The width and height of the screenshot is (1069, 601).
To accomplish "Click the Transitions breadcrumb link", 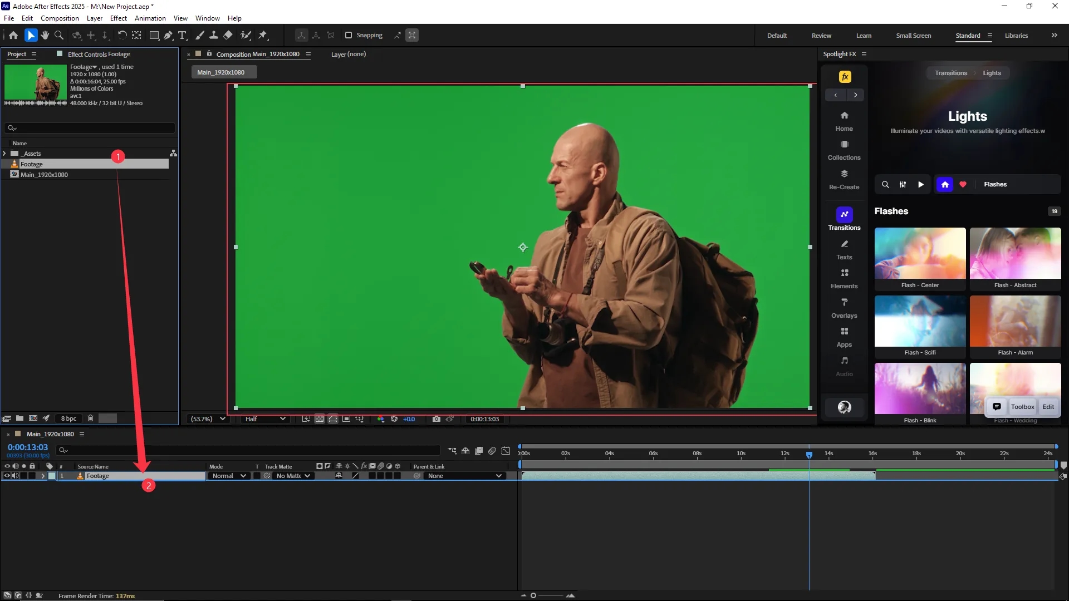I will click(950, 73).
